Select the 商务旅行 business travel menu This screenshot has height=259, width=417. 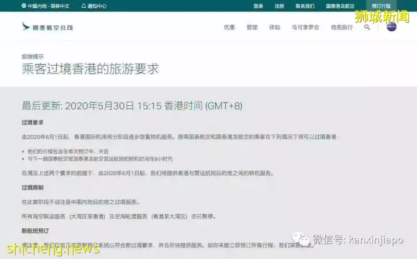click(342, 27)
